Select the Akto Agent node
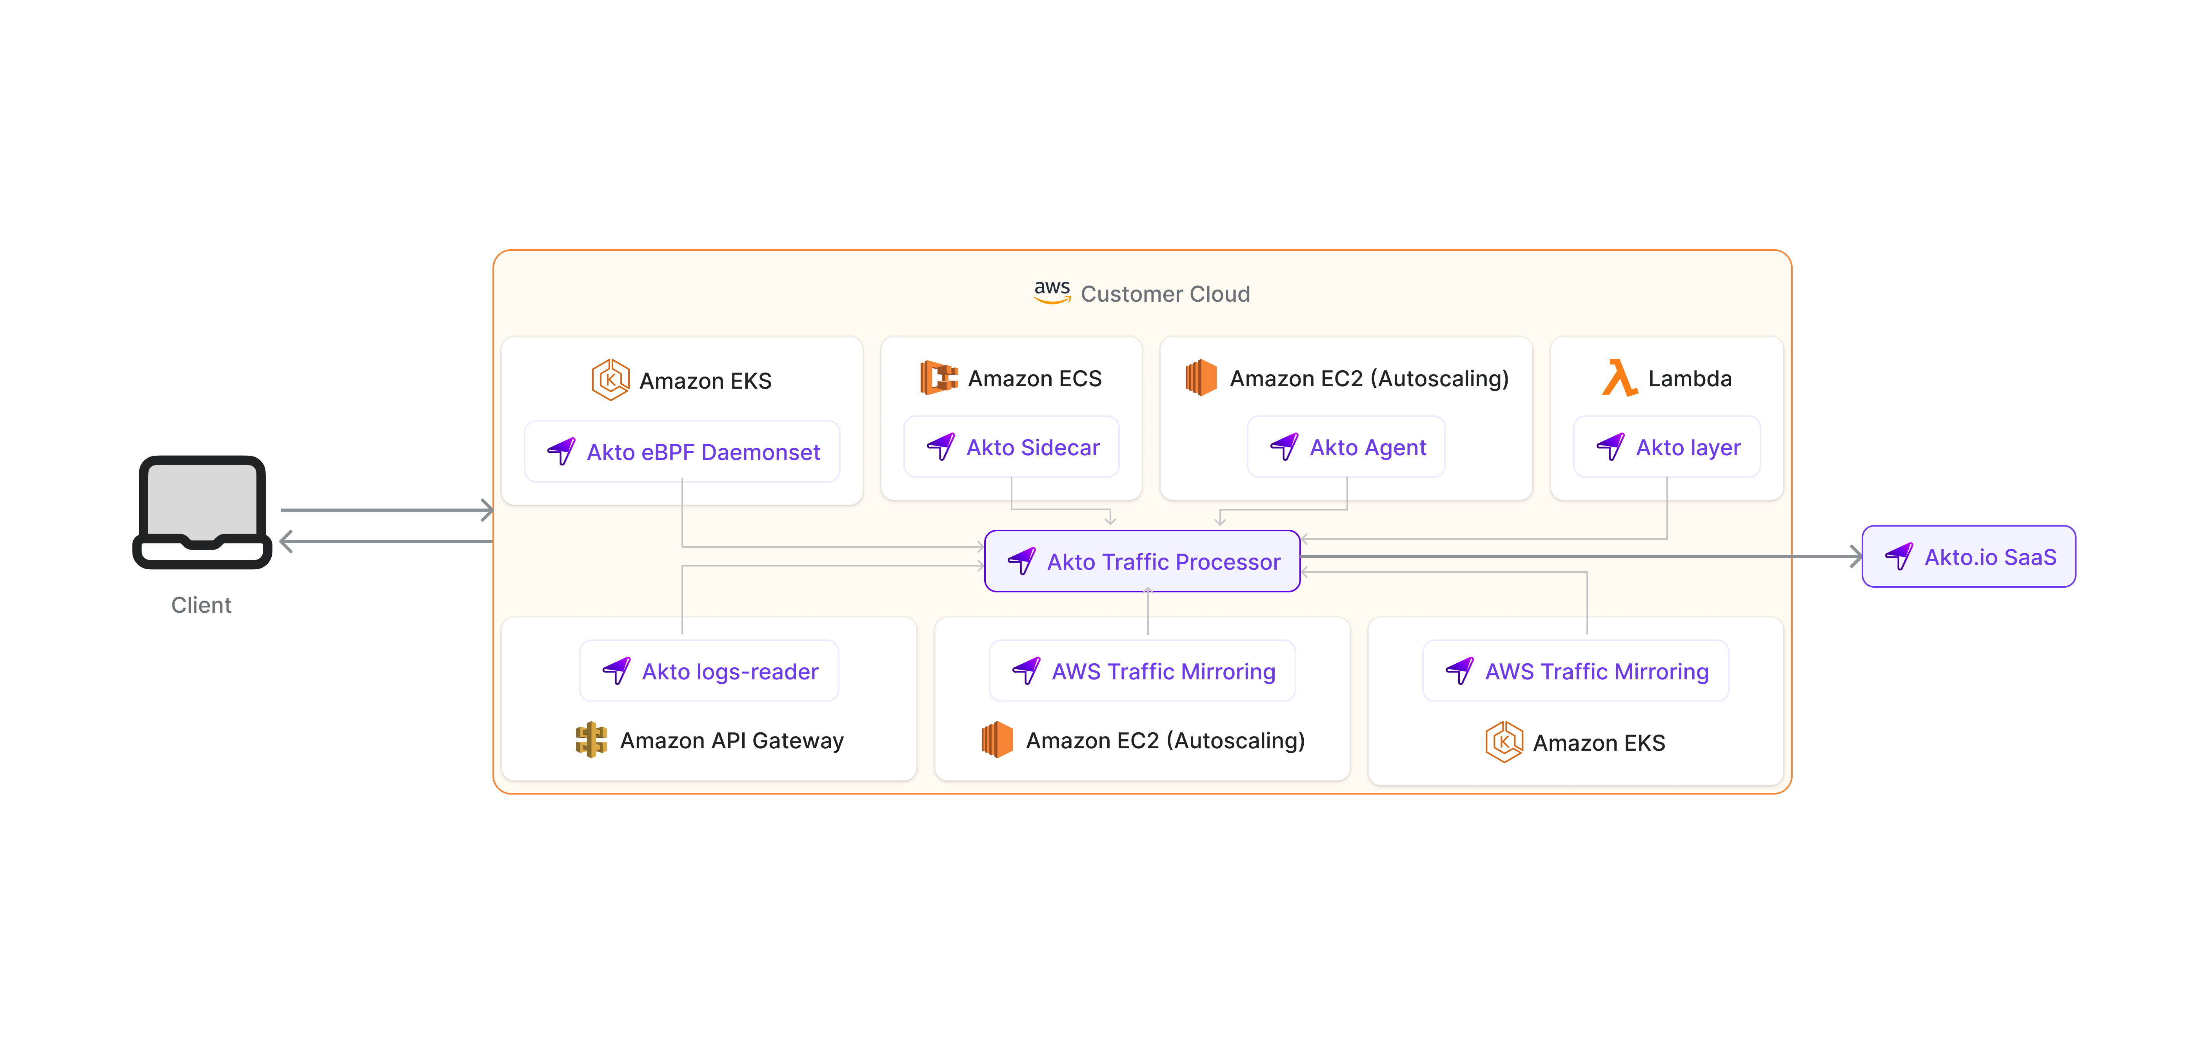This screenshot has width=2202, height=1050. [1346, 447]
